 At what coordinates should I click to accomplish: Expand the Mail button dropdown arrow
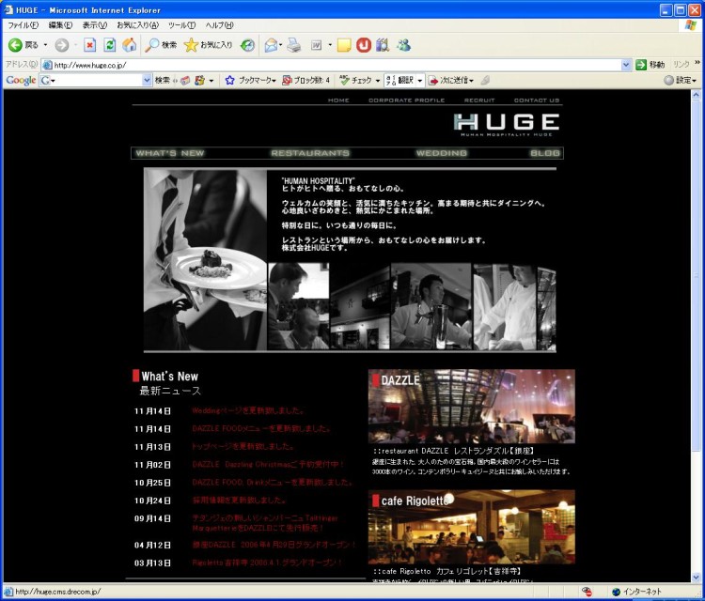tap(280, 45)
